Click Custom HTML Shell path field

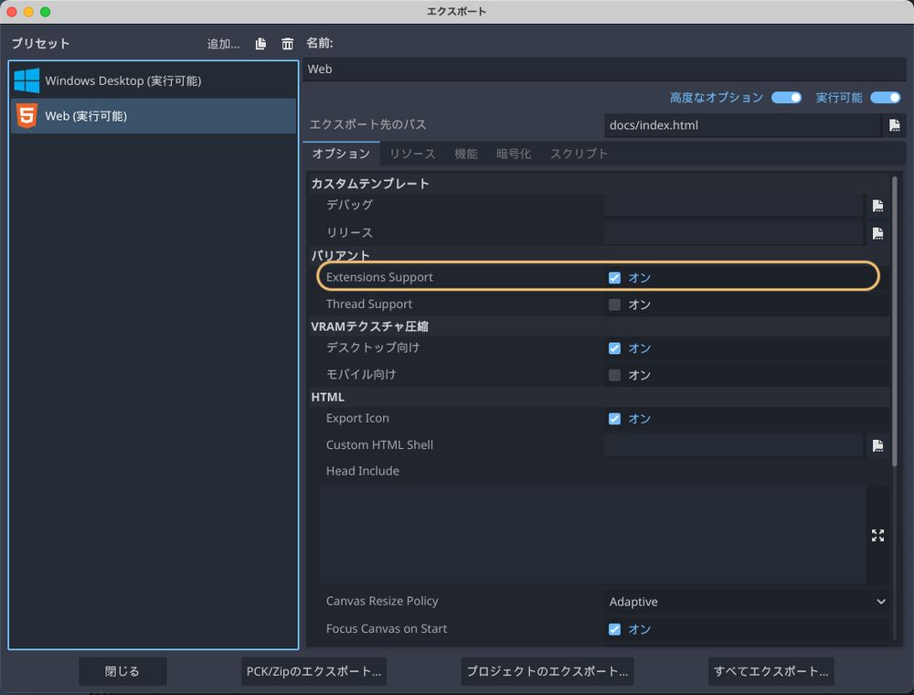733,445
